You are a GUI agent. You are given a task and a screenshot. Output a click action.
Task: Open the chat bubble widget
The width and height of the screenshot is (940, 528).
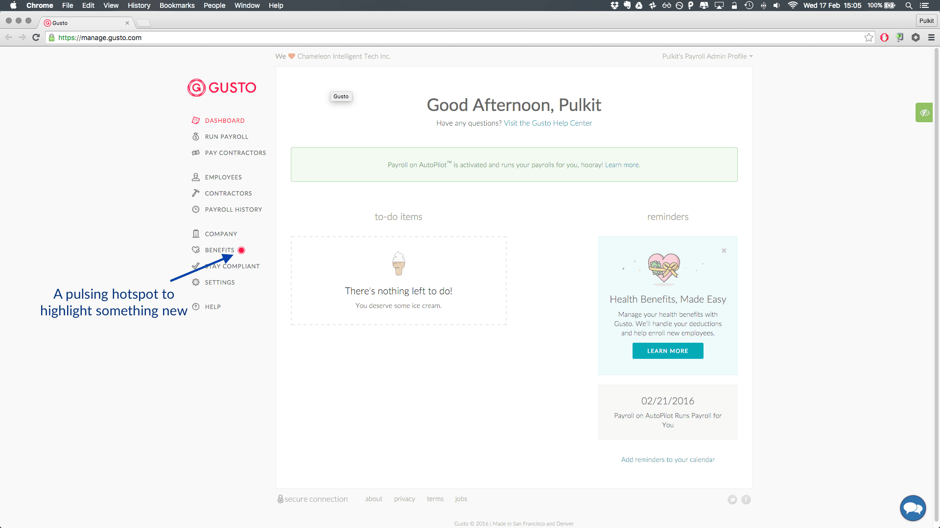point(913,508)
